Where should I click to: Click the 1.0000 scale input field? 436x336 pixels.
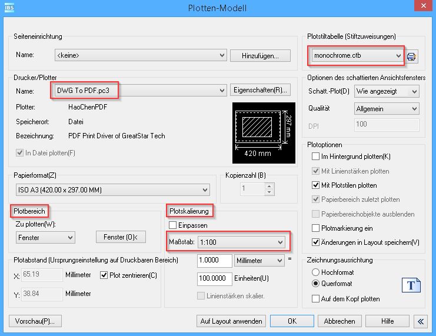coord(214,261)
